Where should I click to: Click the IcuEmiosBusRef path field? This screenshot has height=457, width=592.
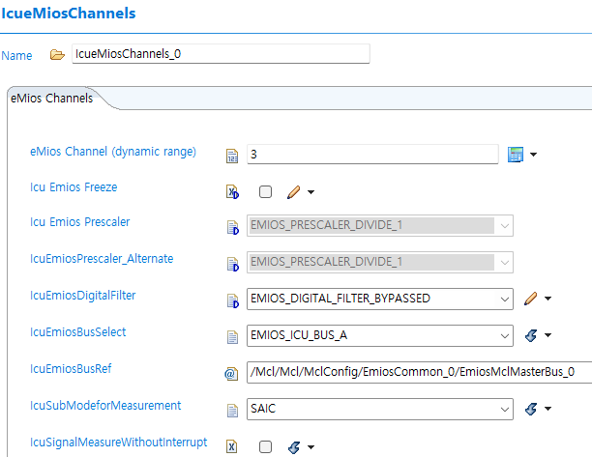[x=416, y=372]
